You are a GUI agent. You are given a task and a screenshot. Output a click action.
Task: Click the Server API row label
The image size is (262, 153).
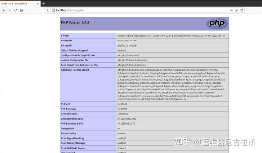click(68, 45)
